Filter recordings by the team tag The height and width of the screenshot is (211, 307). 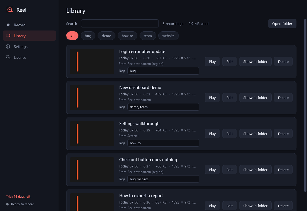pos(148,36)
